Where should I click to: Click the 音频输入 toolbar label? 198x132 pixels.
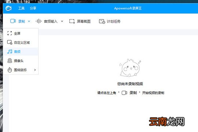coord(51,21)
